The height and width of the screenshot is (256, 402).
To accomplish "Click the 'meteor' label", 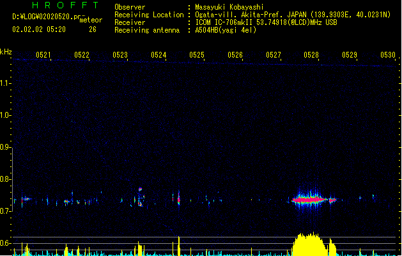I will tap(91, 20).
